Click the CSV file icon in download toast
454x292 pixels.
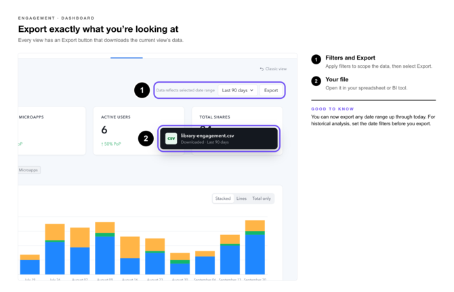(x=171, y=138)
